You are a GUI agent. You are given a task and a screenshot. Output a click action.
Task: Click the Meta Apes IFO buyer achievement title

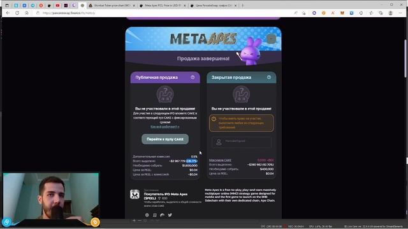coord(166,196)
